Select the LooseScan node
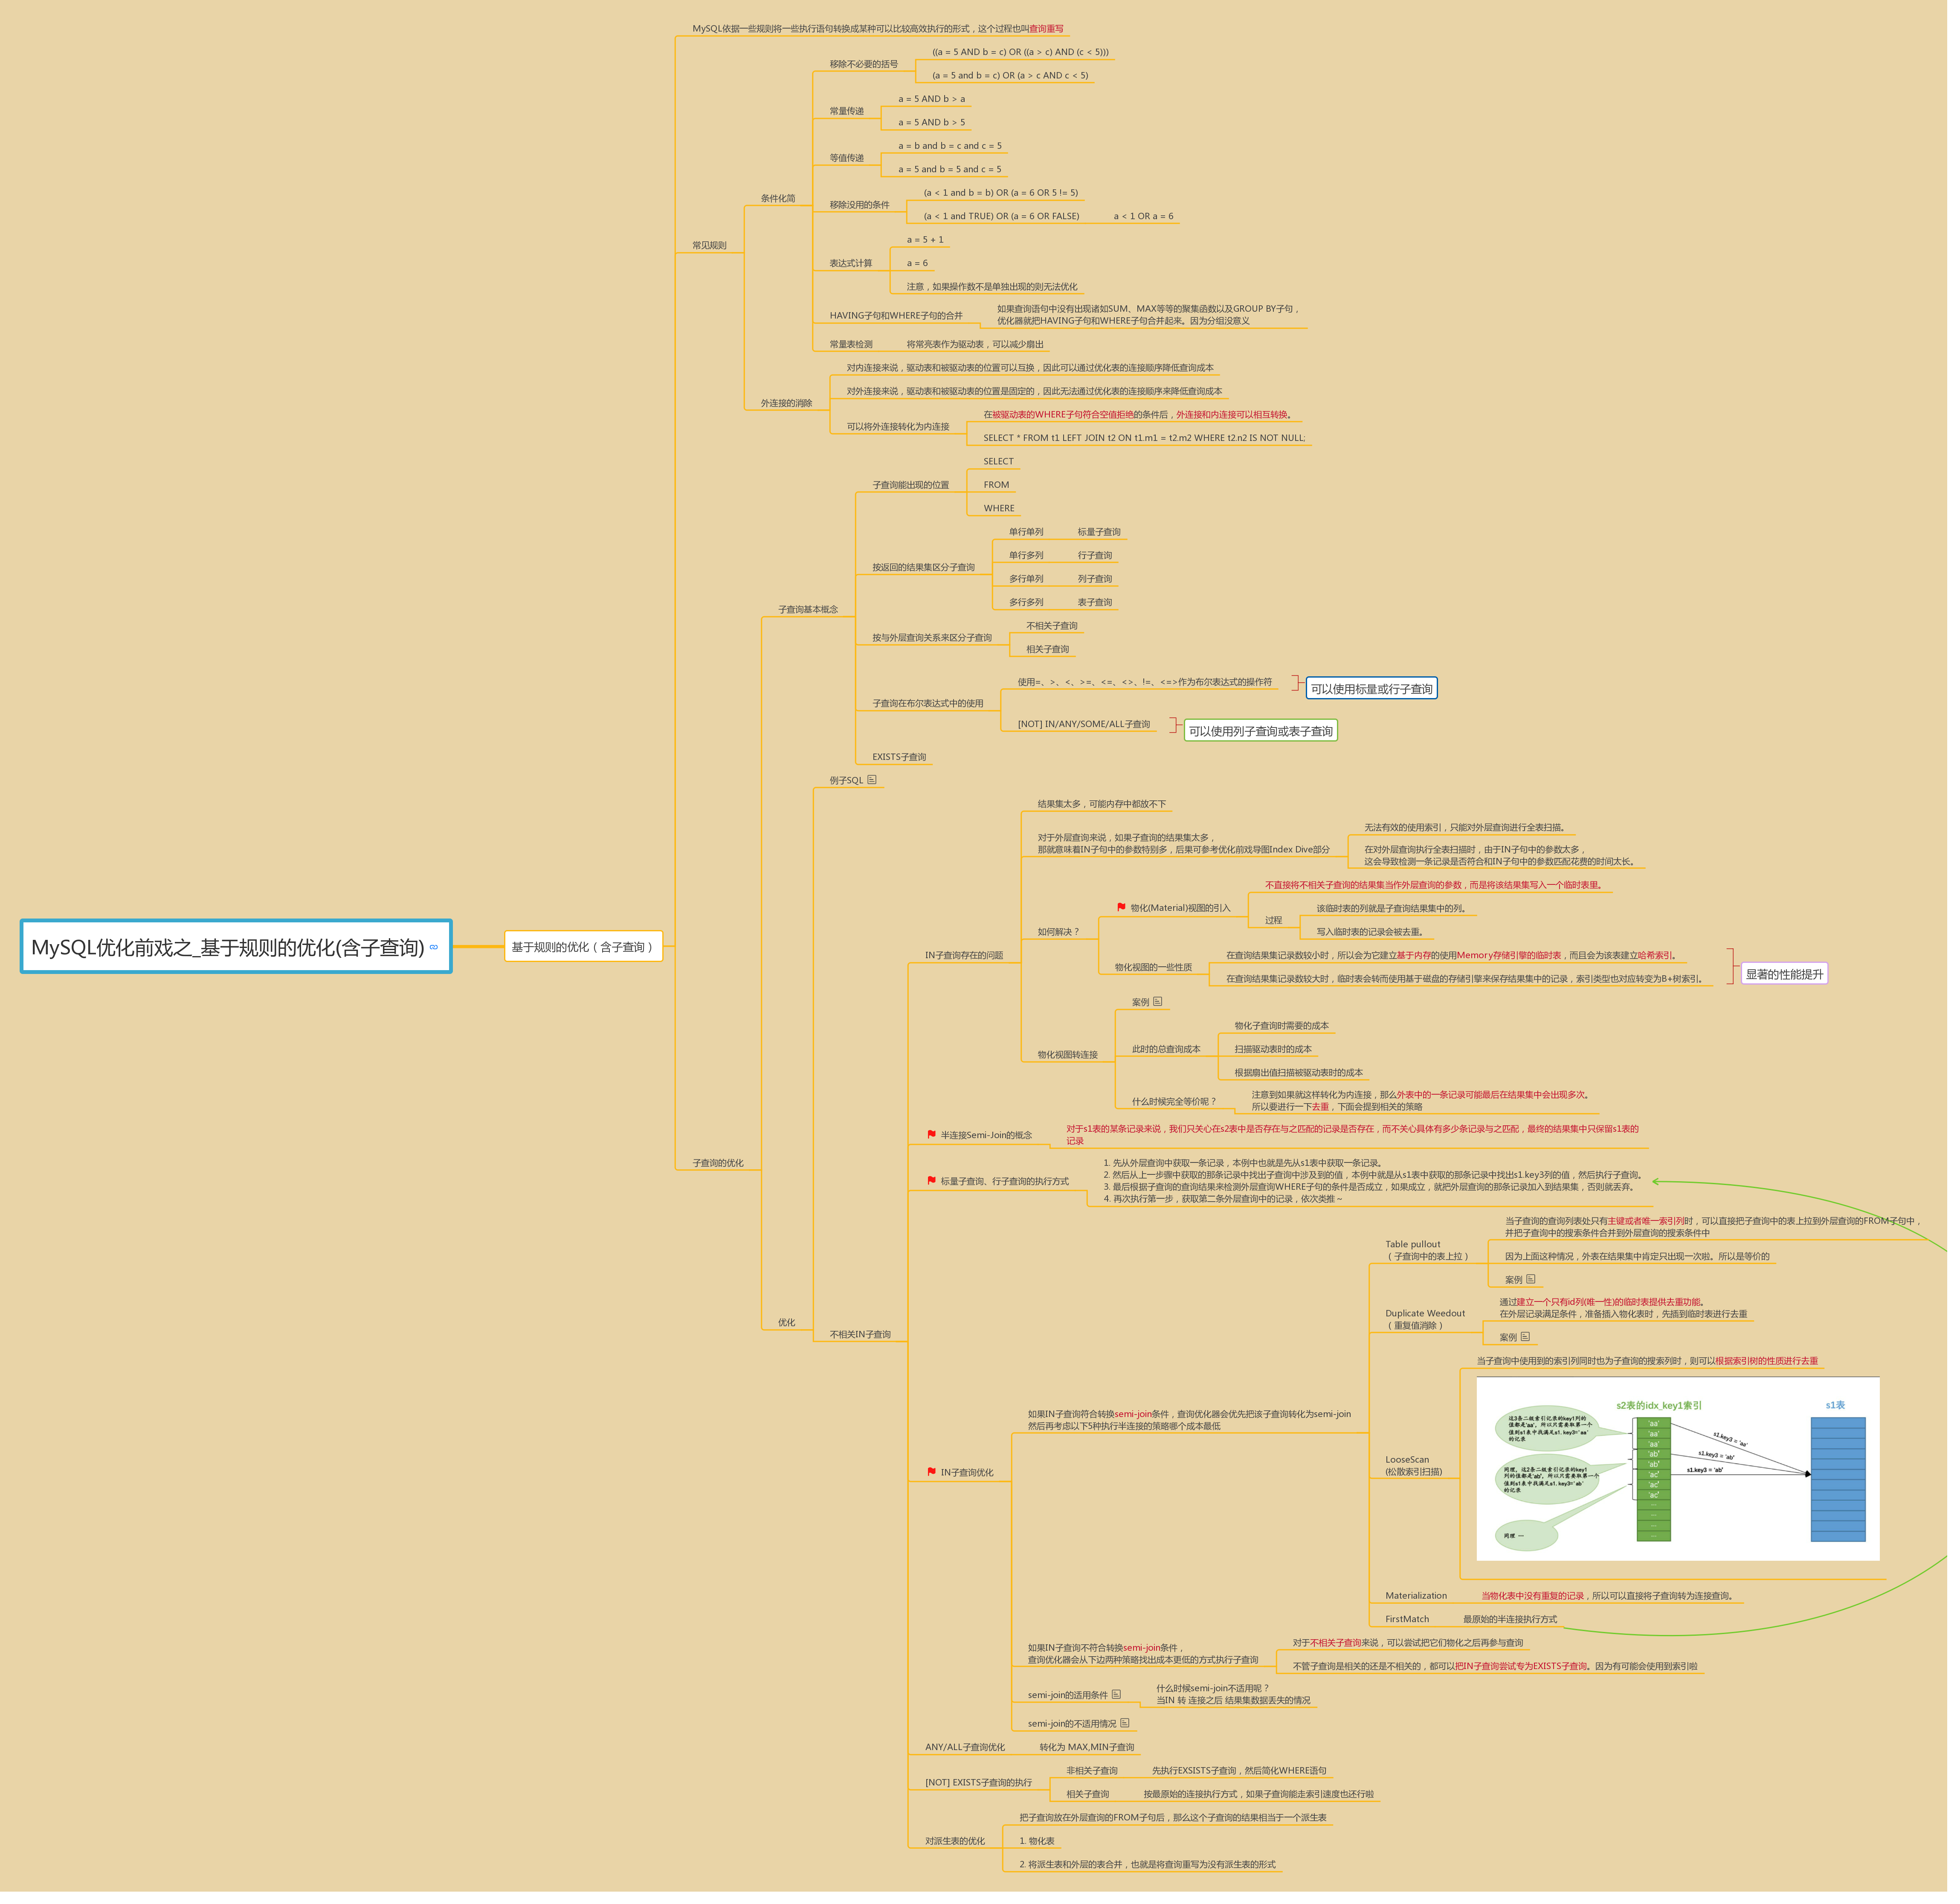Screen dimensions: 1960x1904 (x=1424, y=1475)
